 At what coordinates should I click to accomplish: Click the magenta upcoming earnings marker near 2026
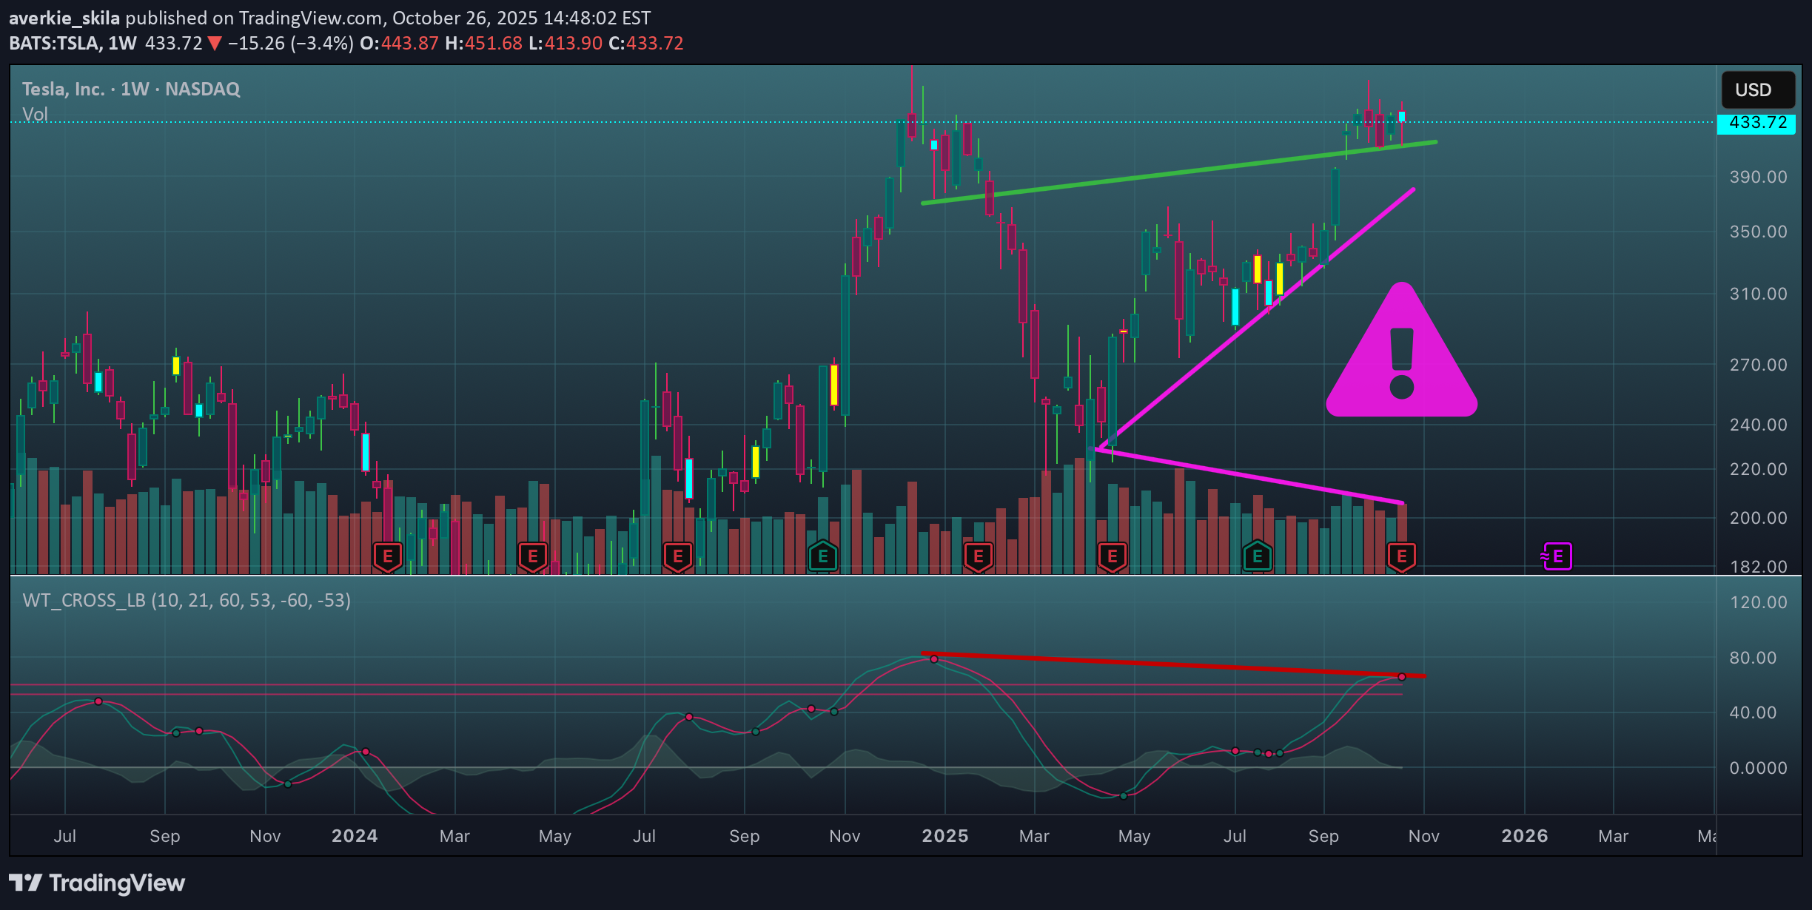point(1557,556)
